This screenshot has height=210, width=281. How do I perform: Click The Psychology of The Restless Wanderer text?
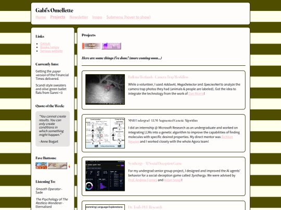[x=52, y=201]
